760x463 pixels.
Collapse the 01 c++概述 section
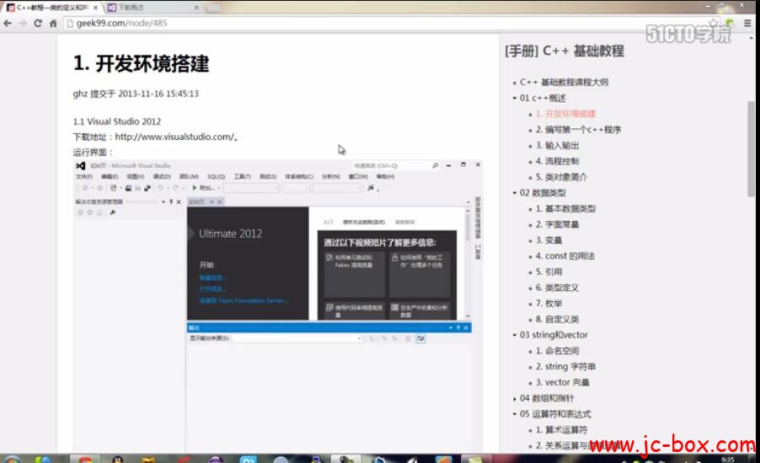tap(514, 98)
